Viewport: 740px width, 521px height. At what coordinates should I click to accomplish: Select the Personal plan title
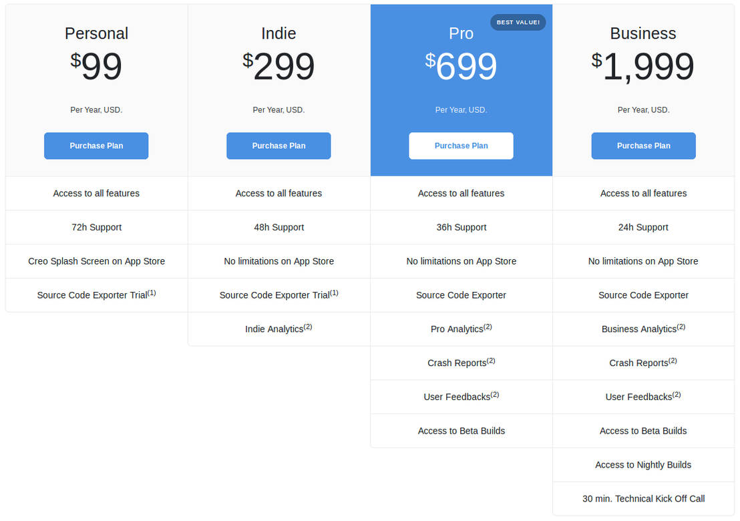(96, 33)
